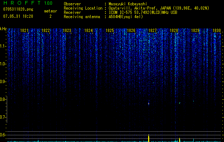Click the HROFFT title text
This screenshot has height=142, width=224.
click(22, 3)
